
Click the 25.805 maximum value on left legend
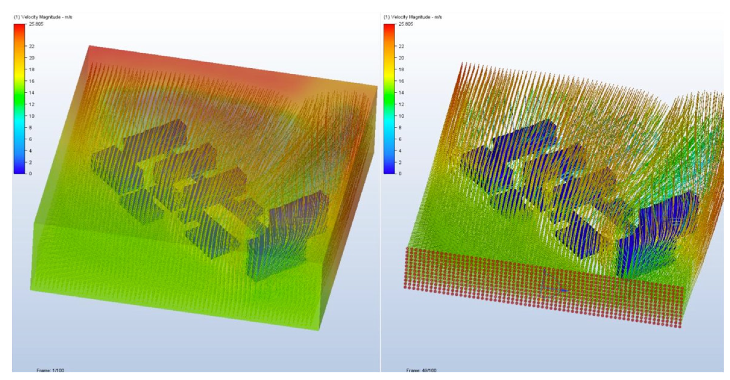(x=36, y=24)
